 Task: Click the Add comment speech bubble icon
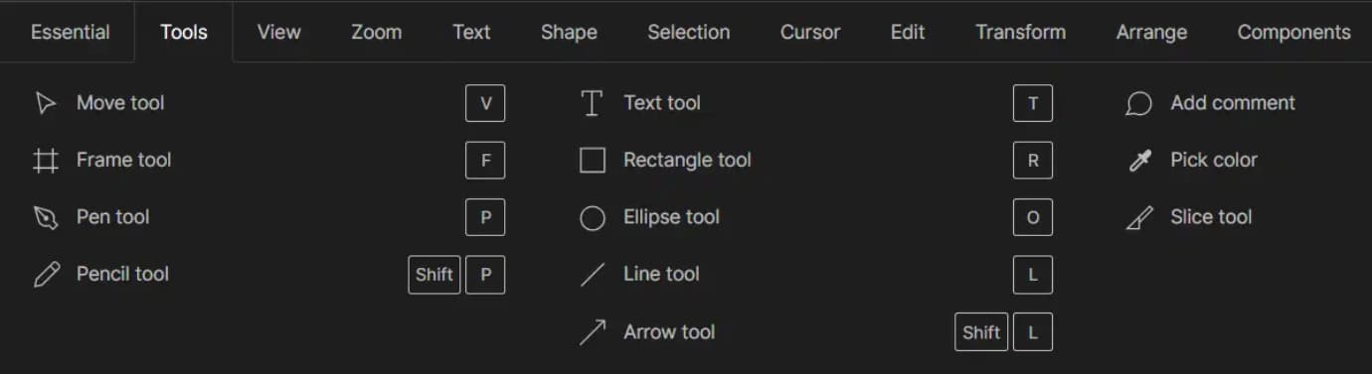tap(1138, 104)
